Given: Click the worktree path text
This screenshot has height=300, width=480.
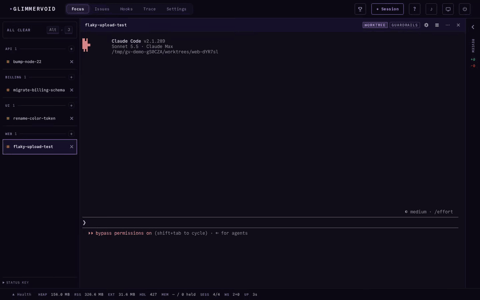Looking at the screenshot, I should point(164,52).
